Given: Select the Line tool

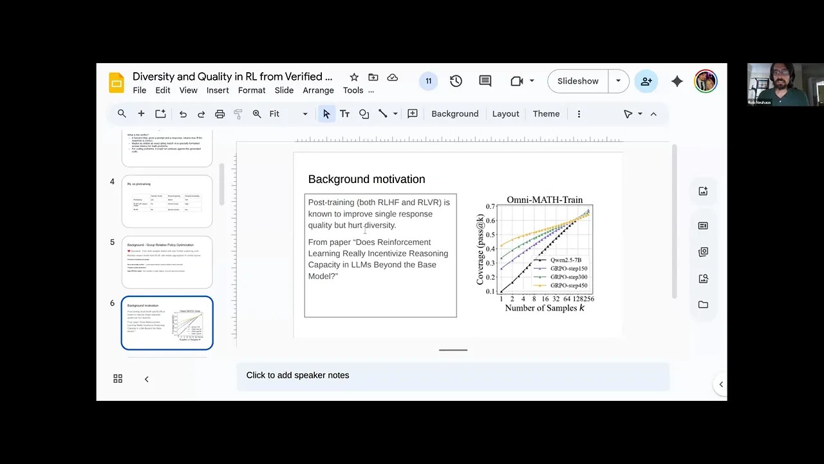Looking at the screenshot, I should tap(382, 113).
